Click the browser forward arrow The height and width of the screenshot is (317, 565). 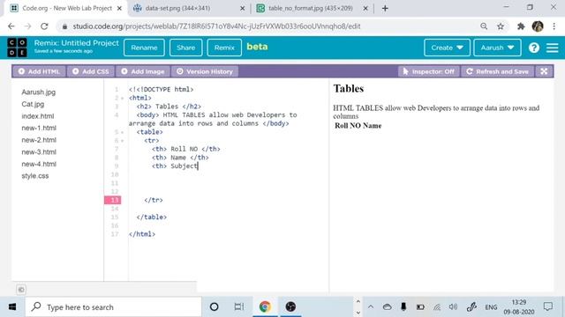click(27, 26)
